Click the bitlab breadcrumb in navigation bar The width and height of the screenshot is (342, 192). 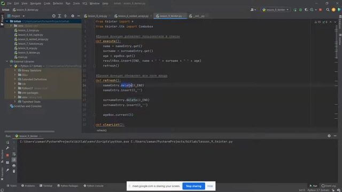pos(6,10)
